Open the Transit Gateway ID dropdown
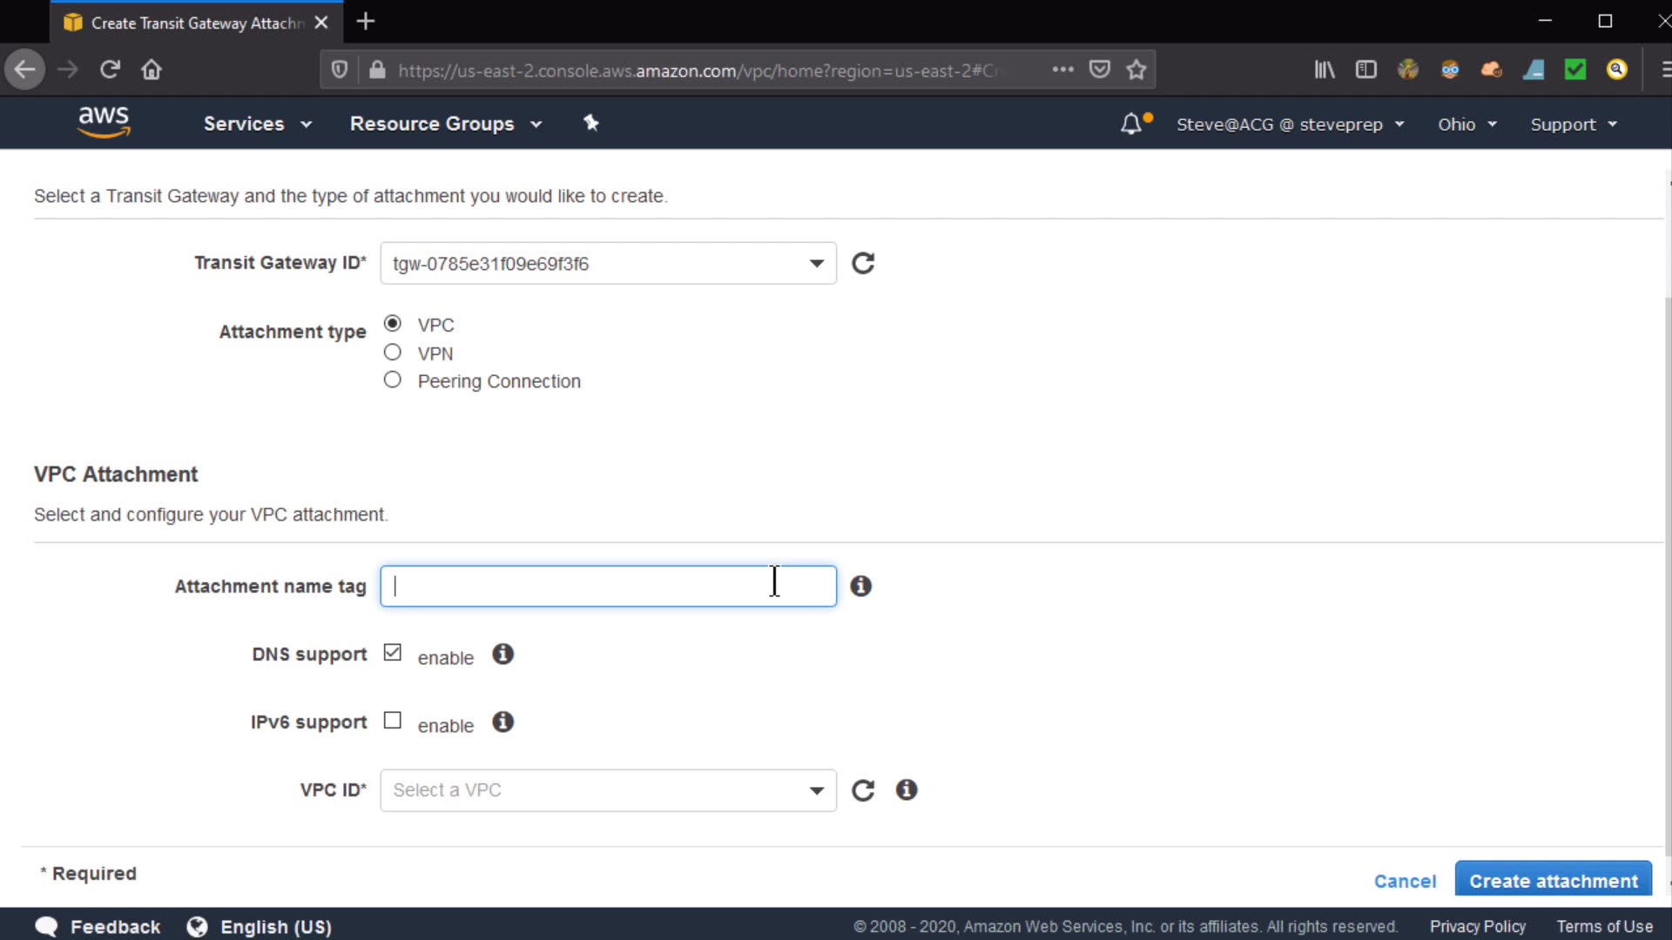 tap(608, 263)
